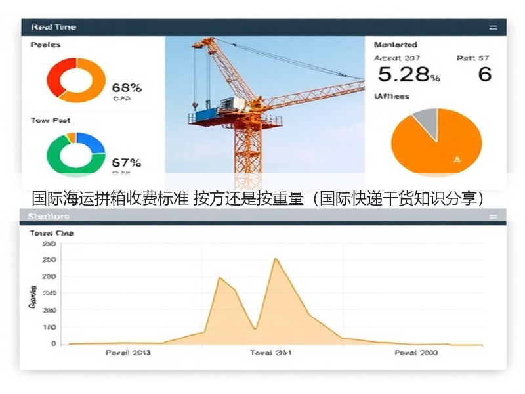The width and height of the screenshot is (525, 394).
Task: Click the 68% donut chart
Action: tap(76, 80)
